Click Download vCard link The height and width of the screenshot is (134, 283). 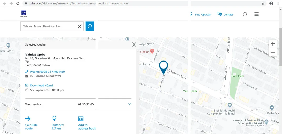[x=41, y=85]
